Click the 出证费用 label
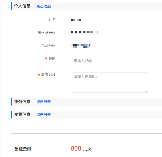This screenshot has height=157, width=162. click(x=23, y=149)
